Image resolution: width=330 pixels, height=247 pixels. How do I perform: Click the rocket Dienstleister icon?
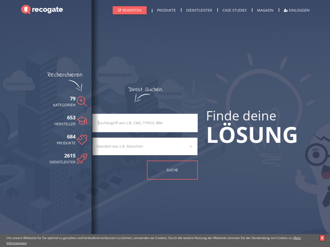(x=82, y=159)
